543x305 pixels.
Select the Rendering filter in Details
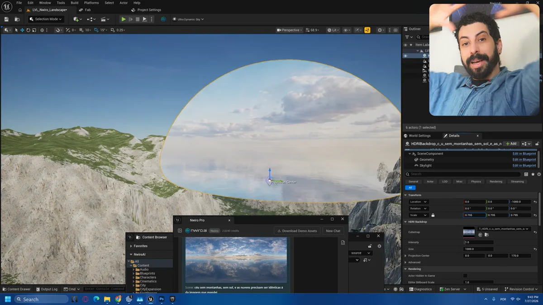point(496,181)
